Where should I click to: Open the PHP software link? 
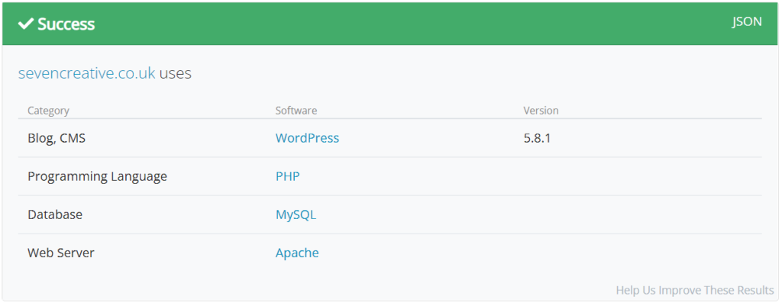288,176
